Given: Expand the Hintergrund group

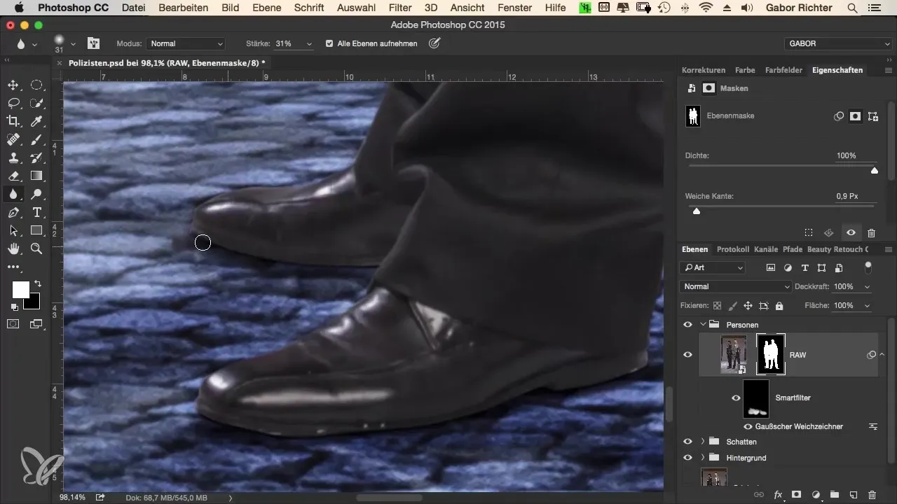Looking at the screenshot, I should (702, 458).
